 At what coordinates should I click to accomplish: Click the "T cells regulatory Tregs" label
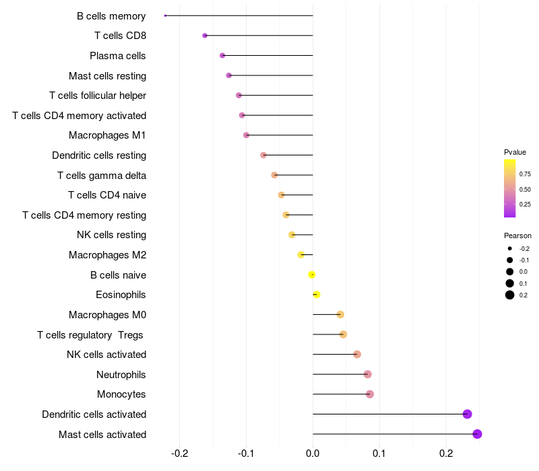click(x=92, y=334)
